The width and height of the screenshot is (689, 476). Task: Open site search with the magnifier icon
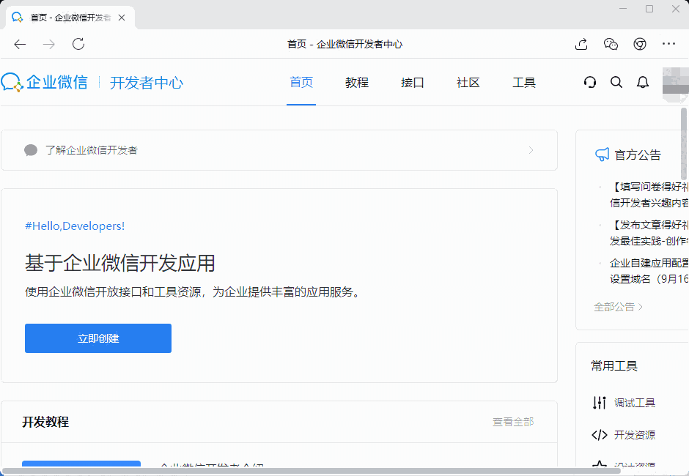(616, 82)
